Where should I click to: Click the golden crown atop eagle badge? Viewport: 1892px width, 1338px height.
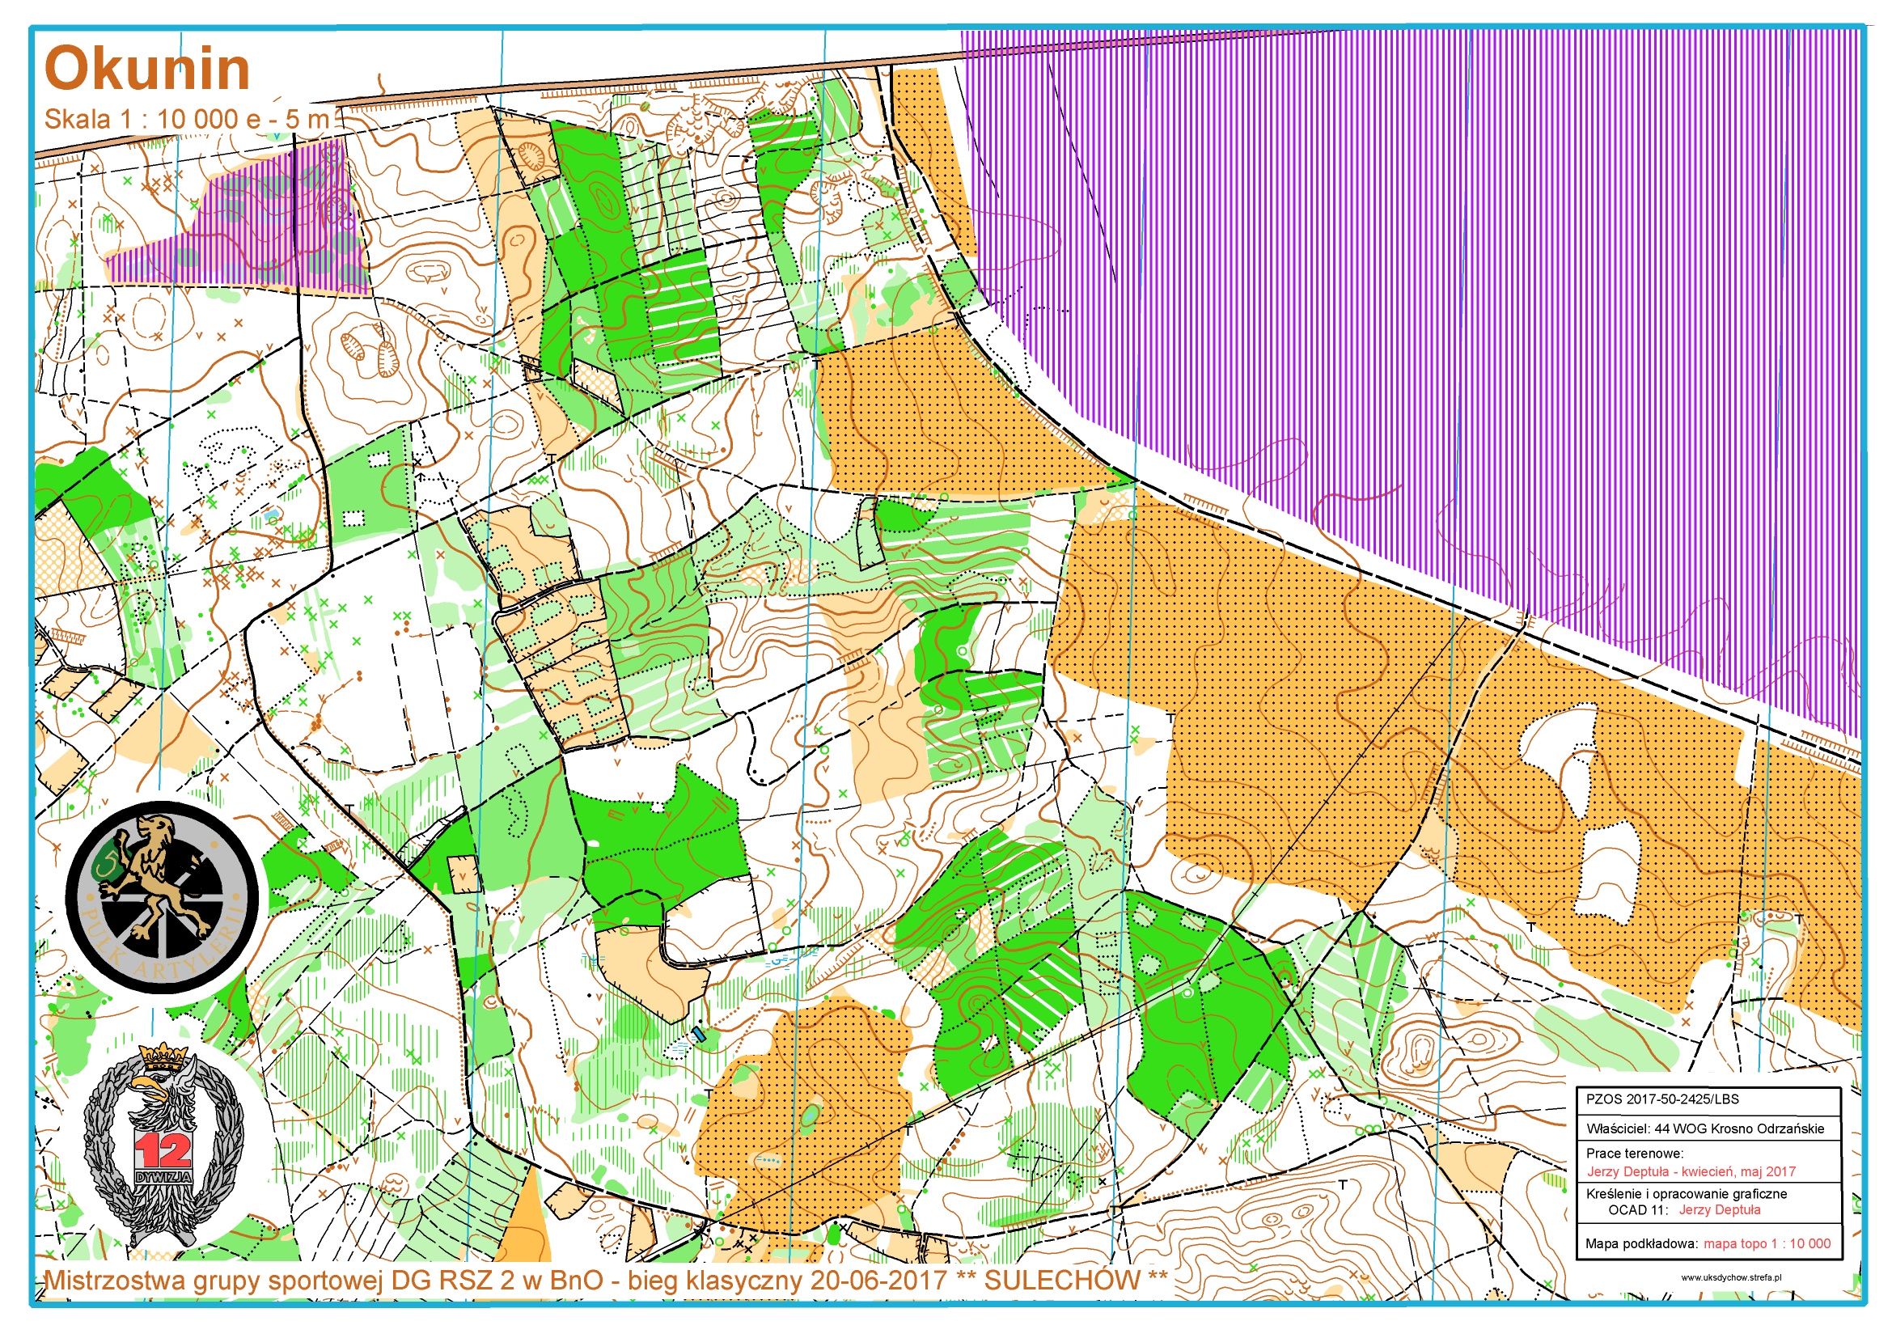[x=165, y=1057]
